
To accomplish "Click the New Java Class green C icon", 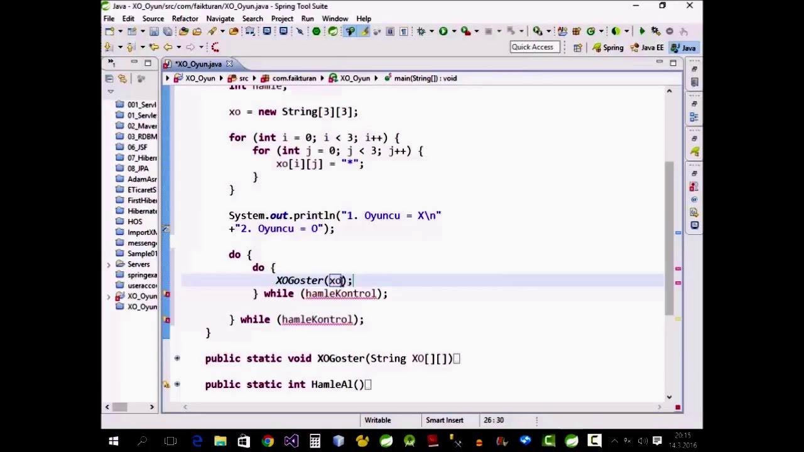I will [x=590, y=31].
